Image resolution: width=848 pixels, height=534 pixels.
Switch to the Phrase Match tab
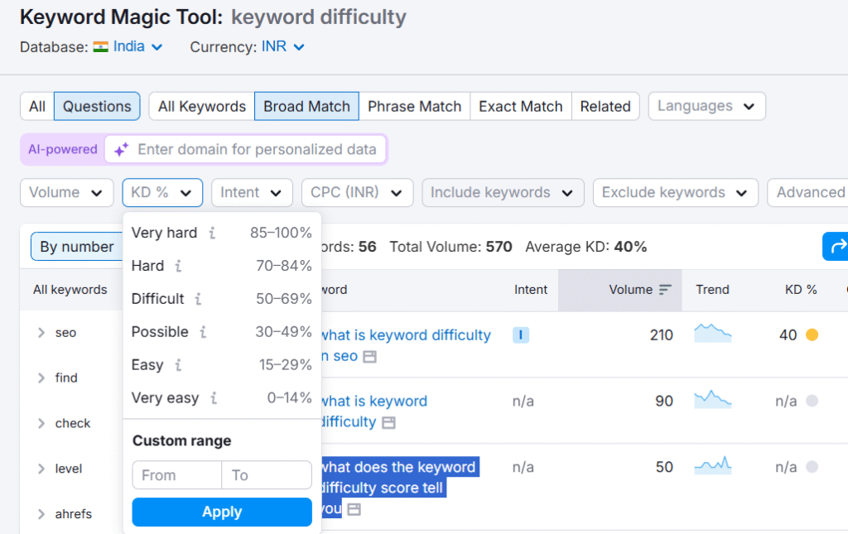click(414, 106)
